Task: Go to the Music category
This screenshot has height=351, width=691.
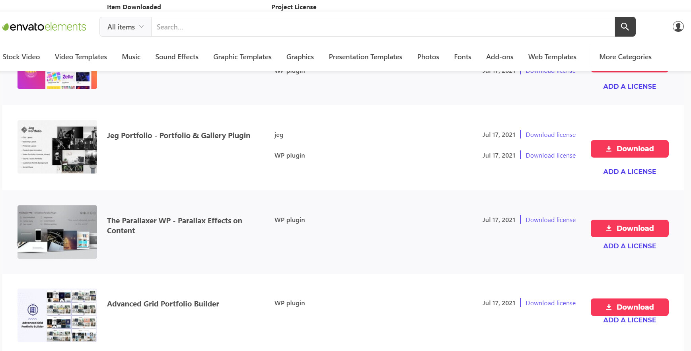Action: [x=131, y=57]
